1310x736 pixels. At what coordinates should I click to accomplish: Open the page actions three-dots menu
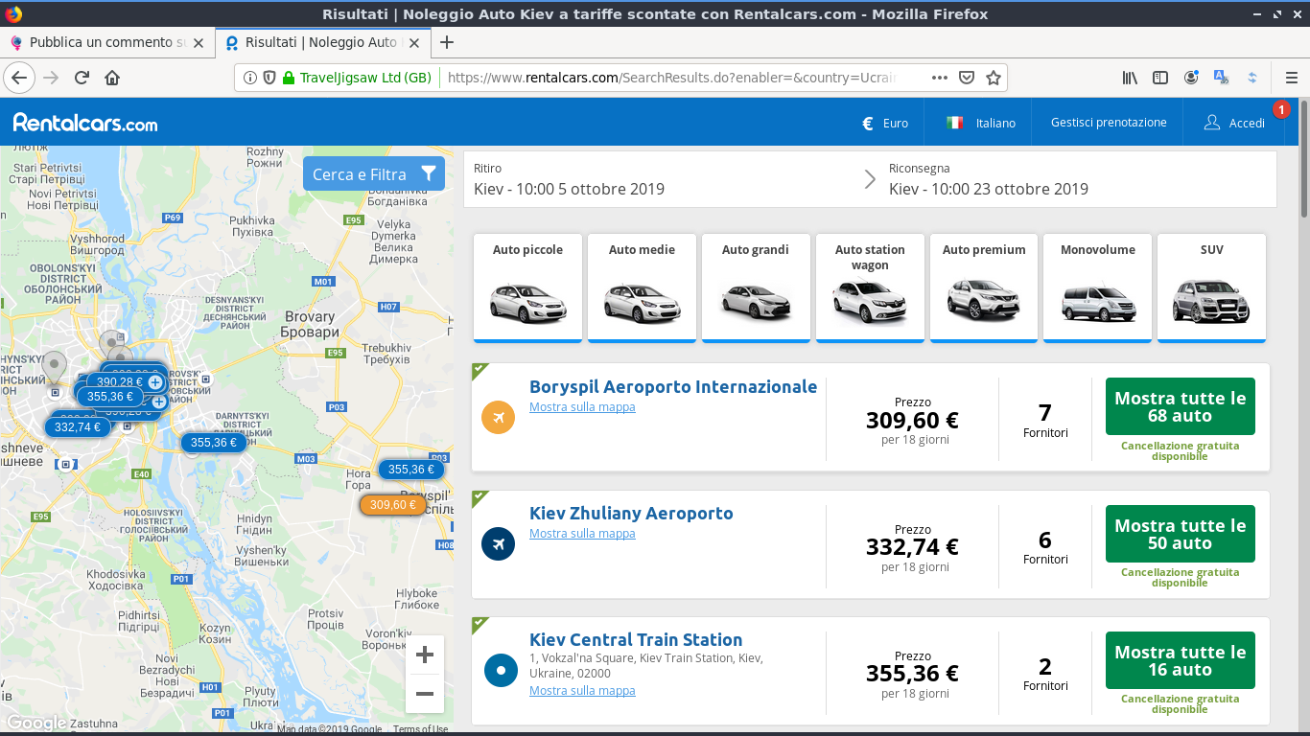tap(939, 78)
